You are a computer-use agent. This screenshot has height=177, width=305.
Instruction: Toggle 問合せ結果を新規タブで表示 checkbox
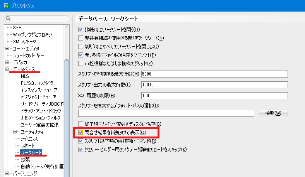tap(81, 133)
